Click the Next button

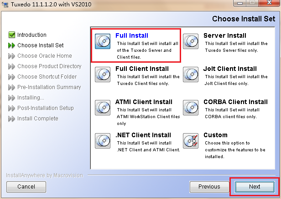254,186
